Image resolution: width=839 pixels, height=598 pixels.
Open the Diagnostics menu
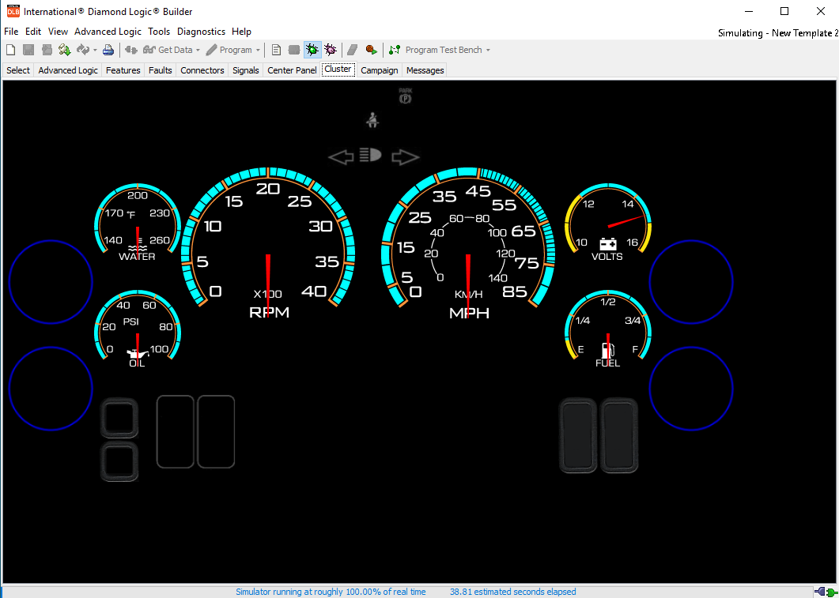pyautogui.click(x=201, y=31)
